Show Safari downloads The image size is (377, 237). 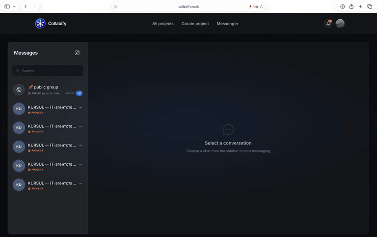coord(342,6)
